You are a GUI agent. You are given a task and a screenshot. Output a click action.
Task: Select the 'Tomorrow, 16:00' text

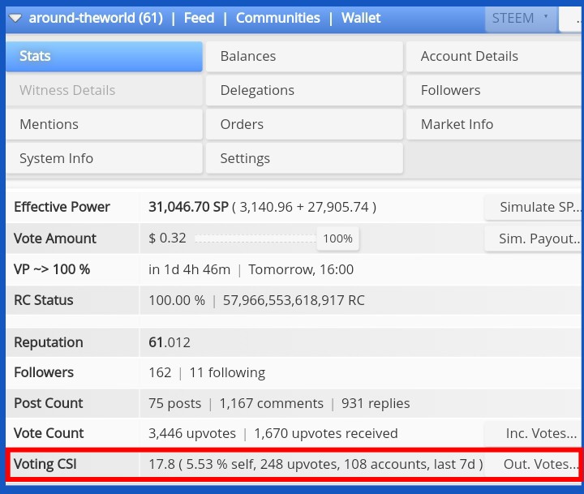pyautogui.click(x=301, y=269)
